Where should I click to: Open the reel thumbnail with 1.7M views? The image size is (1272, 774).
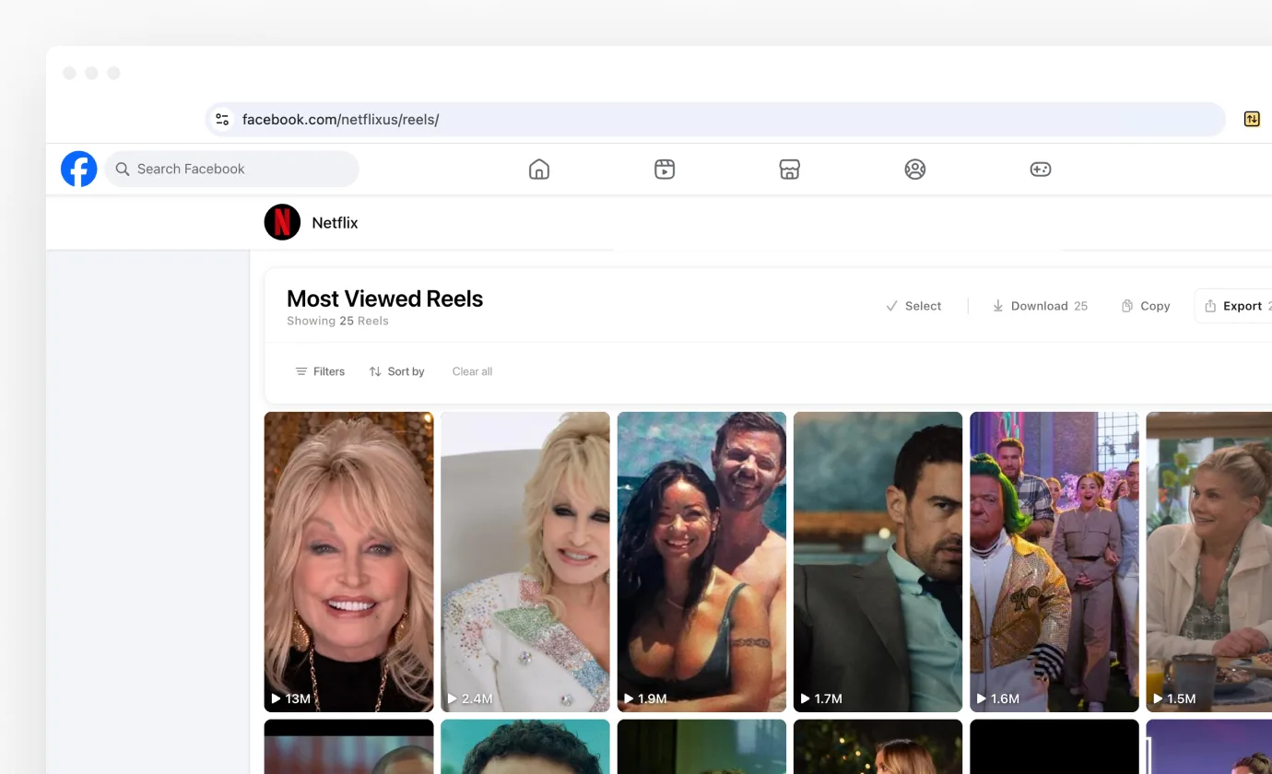878,562
